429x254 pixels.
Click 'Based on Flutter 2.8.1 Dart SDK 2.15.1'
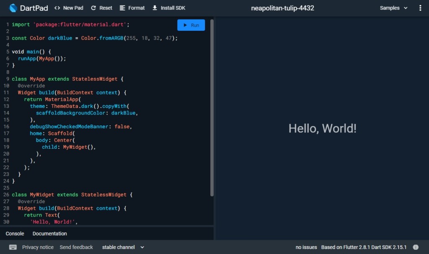point(364,247)
